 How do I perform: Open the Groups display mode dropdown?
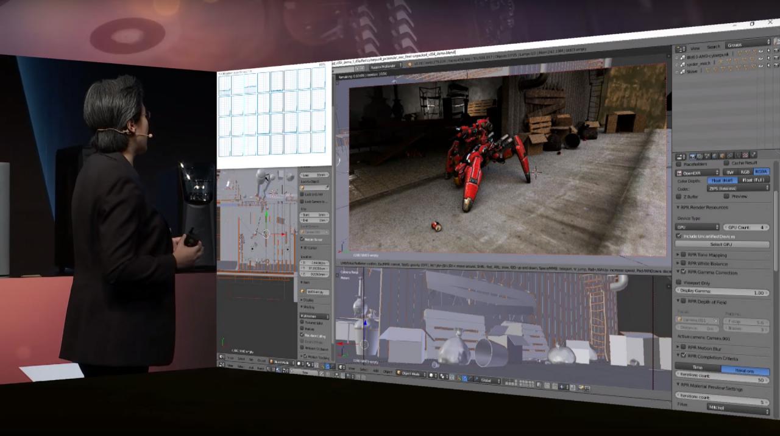[x=748, y=44]
